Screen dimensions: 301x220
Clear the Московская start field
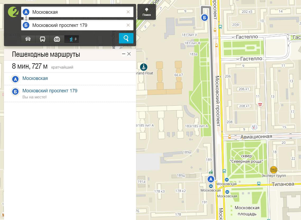[128, 12]
